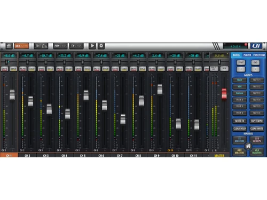Solo channel CH 3

[50, 69]
